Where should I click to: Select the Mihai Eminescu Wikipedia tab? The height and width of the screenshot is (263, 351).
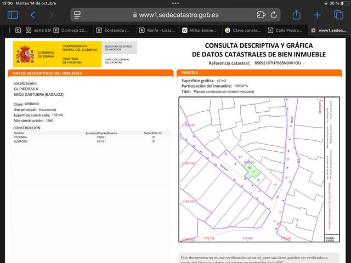tap(199, 30)
